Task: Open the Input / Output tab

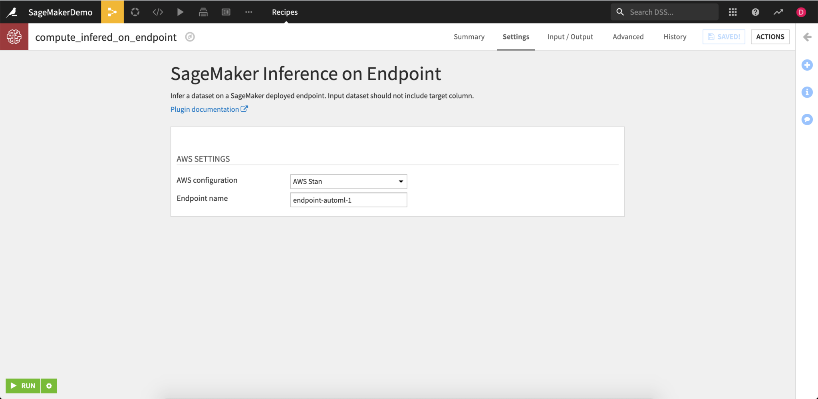Action: click(x=570, y=37)
